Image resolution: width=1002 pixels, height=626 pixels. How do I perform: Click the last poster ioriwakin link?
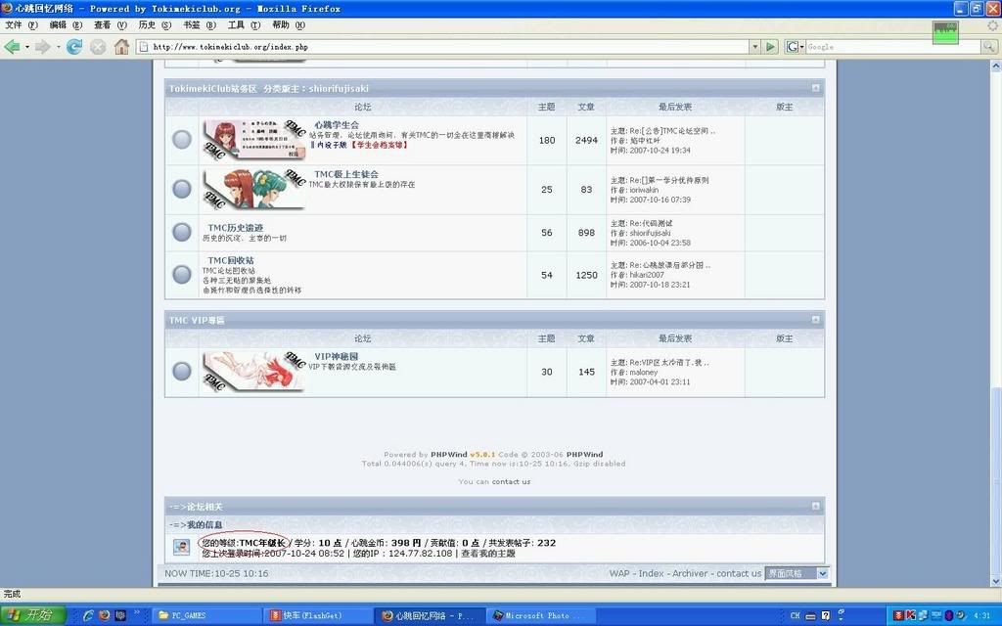point(644,190)
